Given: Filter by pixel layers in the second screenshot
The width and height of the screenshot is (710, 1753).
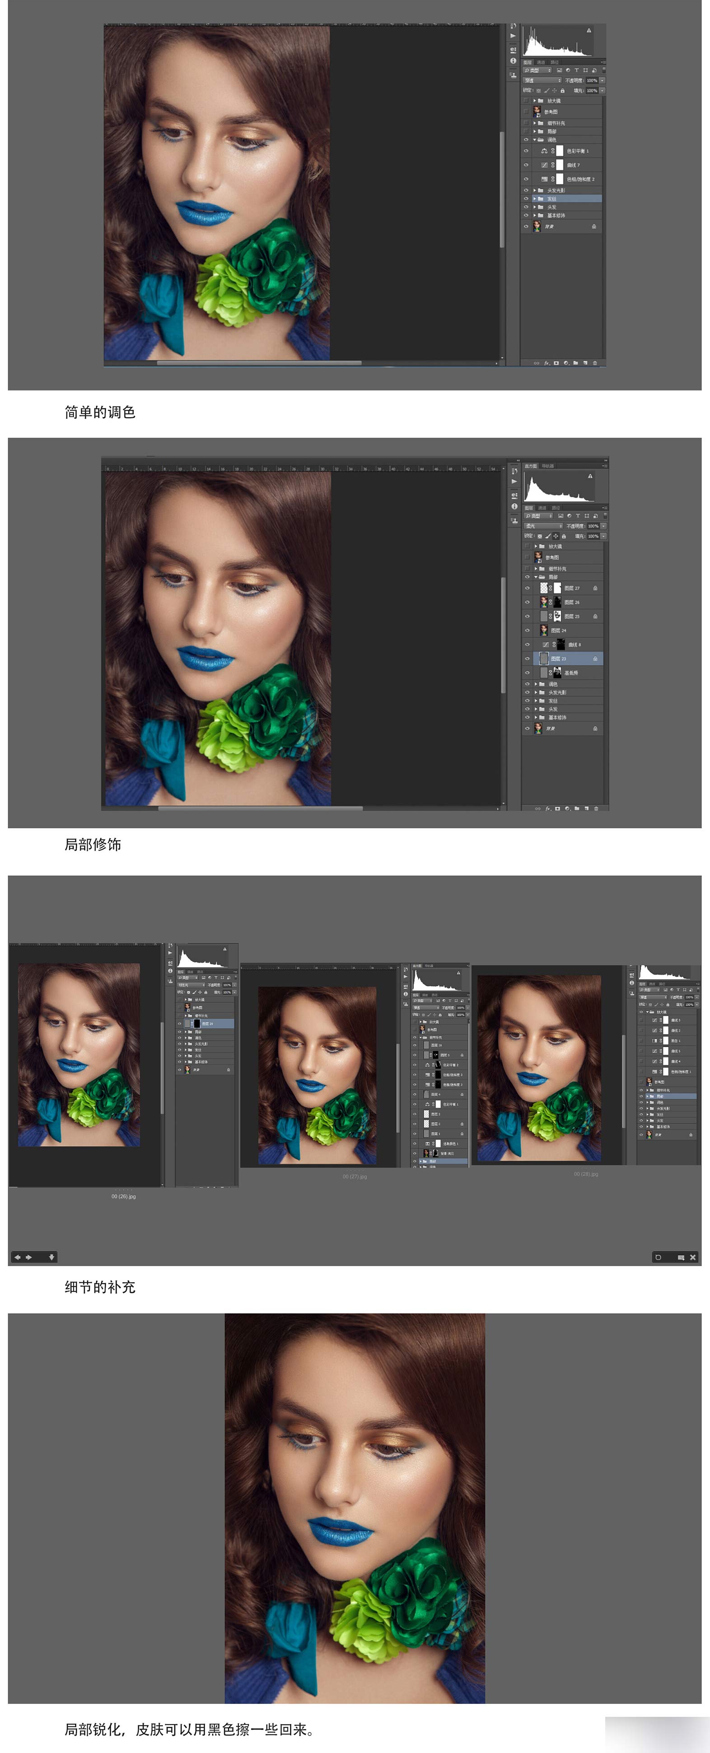Looking at the screenshot, I should [561, 516].
